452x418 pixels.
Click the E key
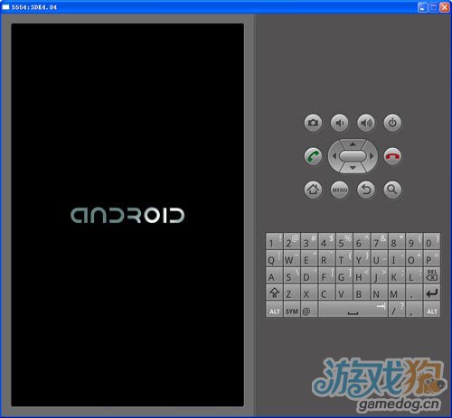coord(309,258)
